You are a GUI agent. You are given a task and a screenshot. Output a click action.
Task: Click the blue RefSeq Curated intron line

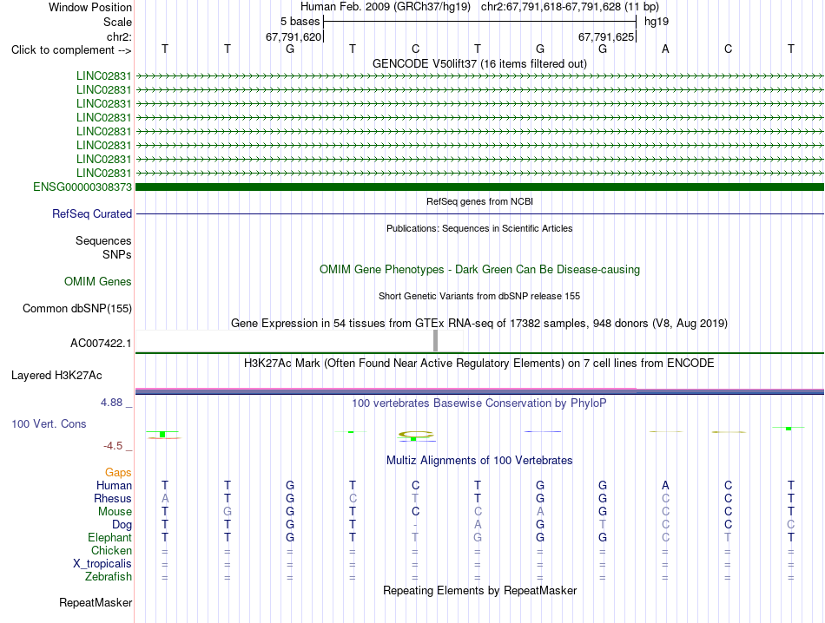click(479, 214)
